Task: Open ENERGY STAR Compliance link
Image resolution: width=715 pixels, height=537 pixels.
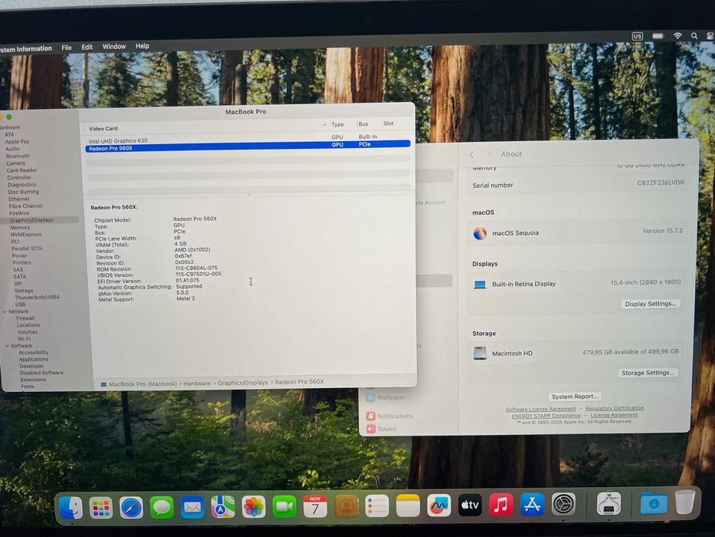Action: click(546, 416)
